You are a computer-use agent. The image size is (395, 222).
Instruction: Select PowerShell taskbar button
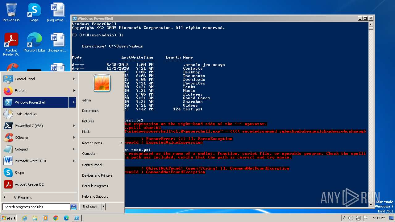pyautogui.click(x=77, y=218)
